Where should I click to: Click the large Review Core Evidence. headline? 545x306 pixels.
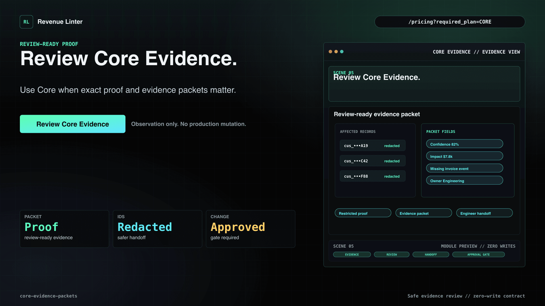click(x=129, y=58)
